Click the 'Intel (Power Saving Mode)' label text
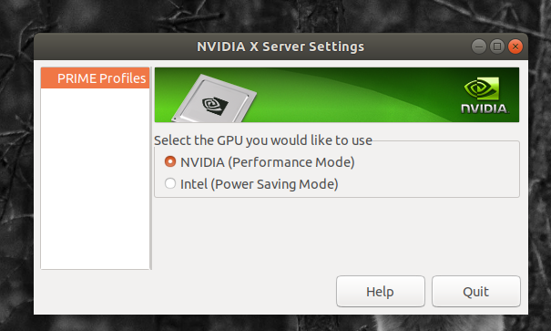 [x=259, y=184]
